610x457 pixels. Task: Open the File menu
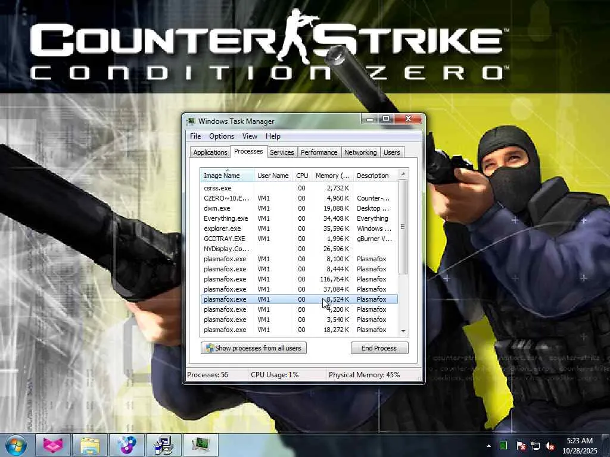195,136
